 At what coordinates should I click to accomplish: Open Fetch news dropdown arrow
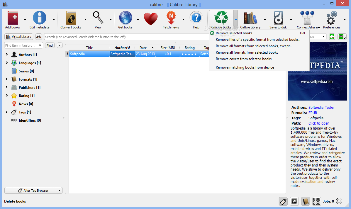click(x=183, y=19)
